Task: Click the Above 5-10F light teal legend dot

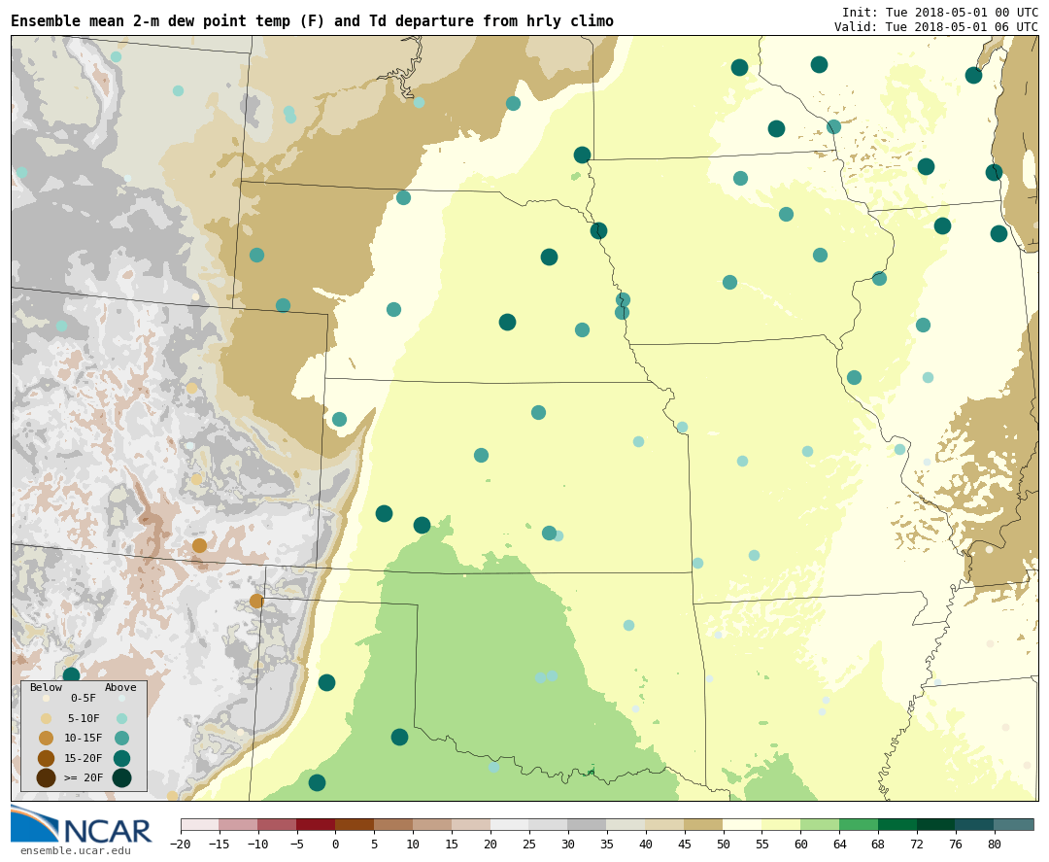Action: (x=121, y=719)
